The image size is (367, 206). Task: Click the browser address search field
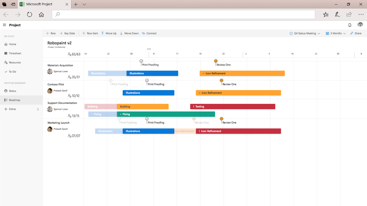tap(183, 15)
